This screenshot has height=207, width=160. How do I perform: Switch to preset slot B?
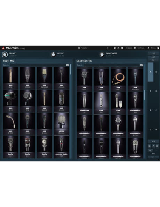tap(156, 72)
